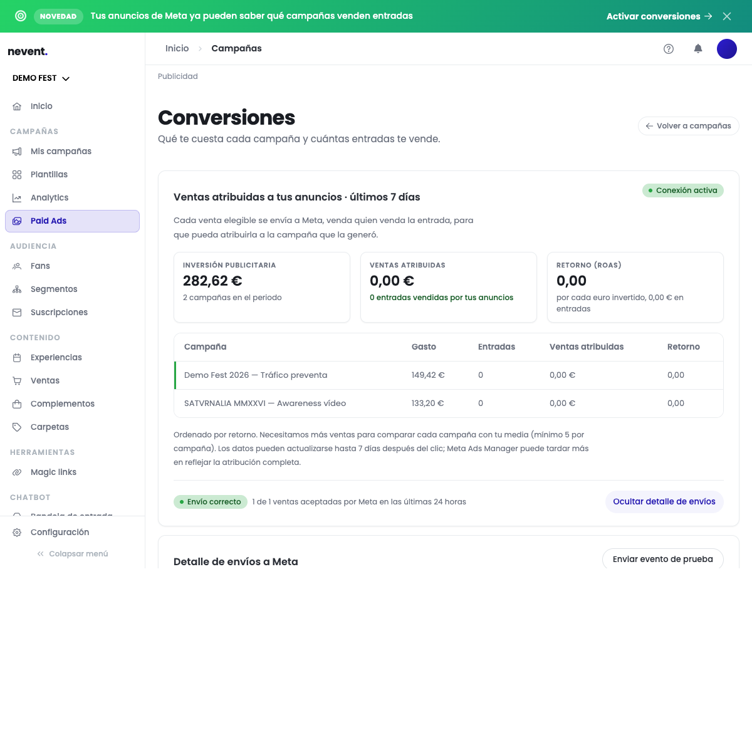Open Experiencias menu item
The height and width of the screenshot is (740, 752).
click(x=72, y=358)
